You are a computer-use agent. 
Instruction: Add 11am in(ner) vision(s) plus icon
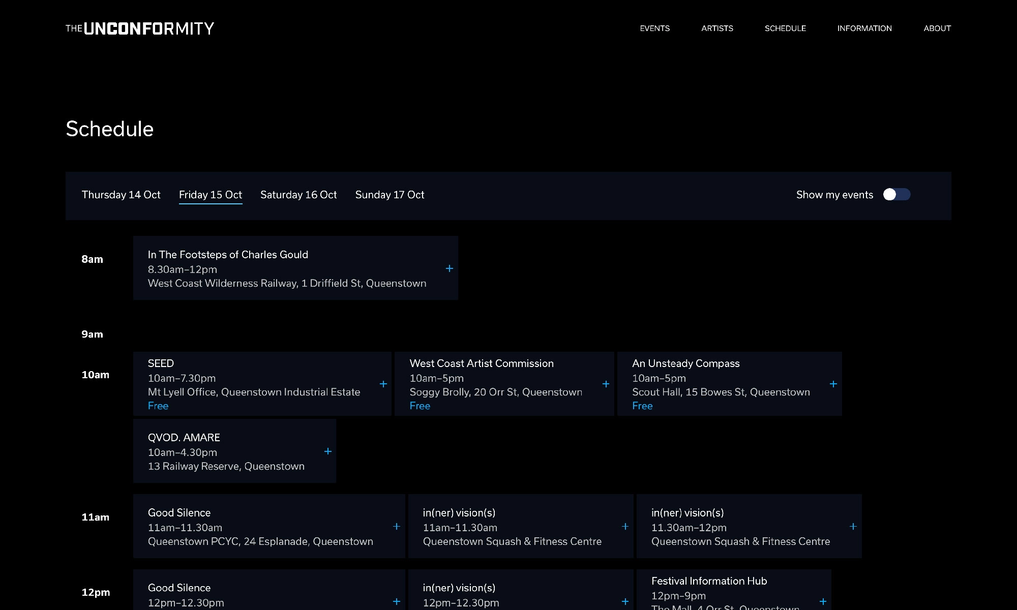tap(625, 527)
